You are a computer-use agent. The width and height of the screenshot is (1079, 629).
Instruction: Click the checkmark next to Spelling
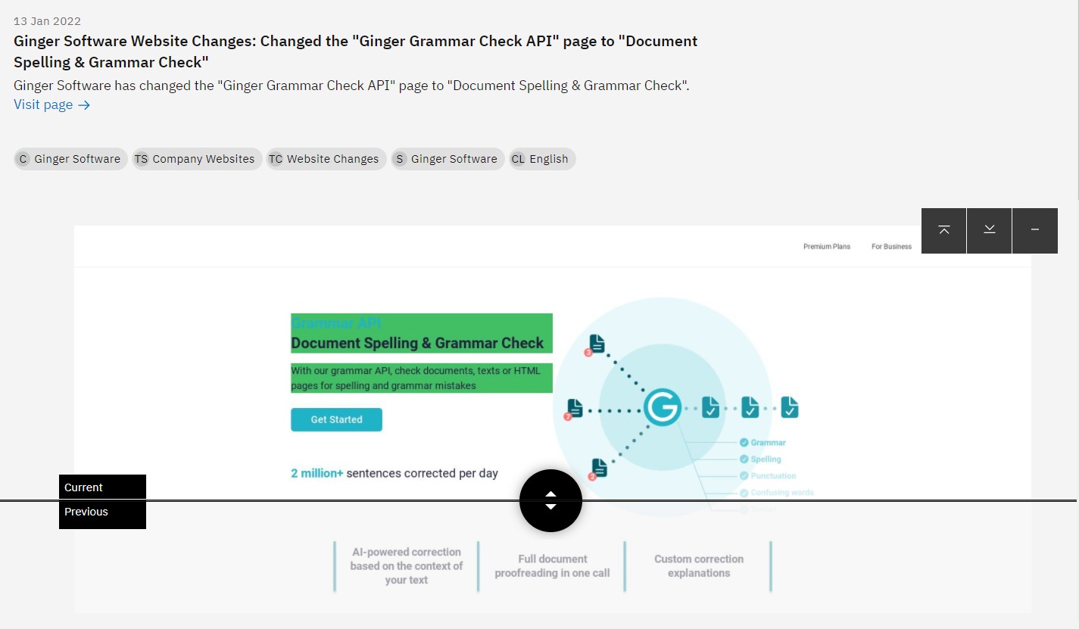[x=744, y=459]
